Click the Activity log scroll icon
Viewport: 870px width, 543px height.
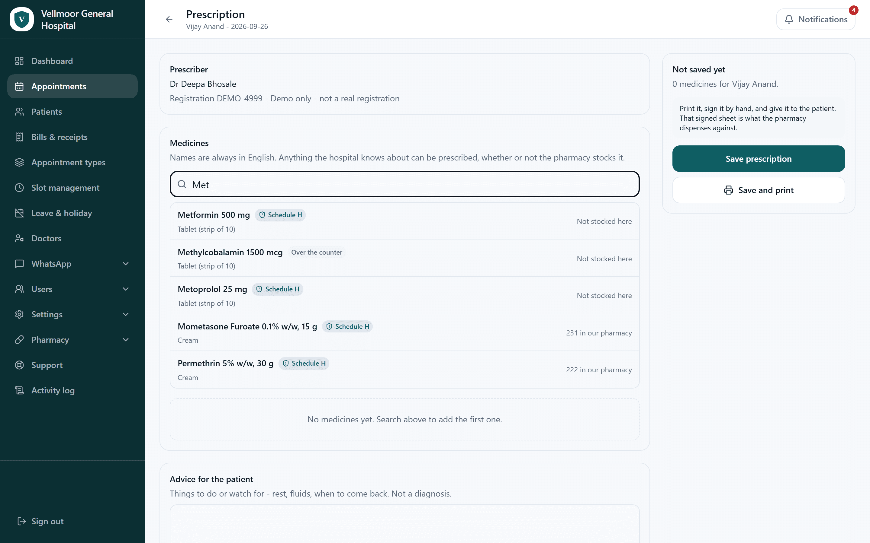[x=19, y=390]
